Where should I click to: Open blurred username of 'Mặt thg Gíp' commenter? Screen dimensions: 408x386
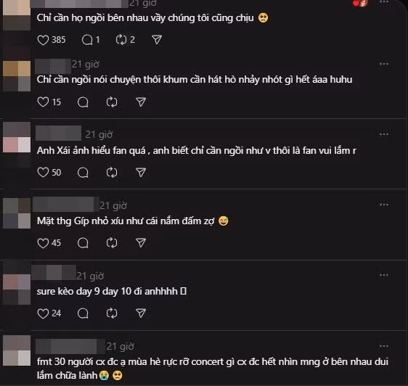63,205
